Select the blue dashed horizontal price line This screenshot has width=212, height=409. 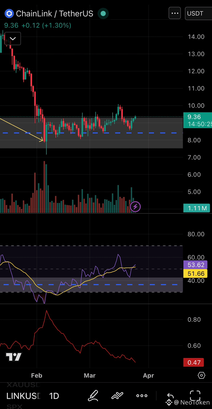tap(91, 133)
